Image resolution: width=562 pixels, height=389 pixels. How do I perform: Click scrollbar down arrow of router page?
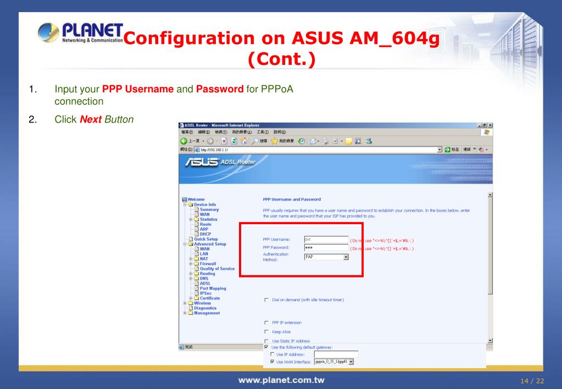(x=490, y=341)
